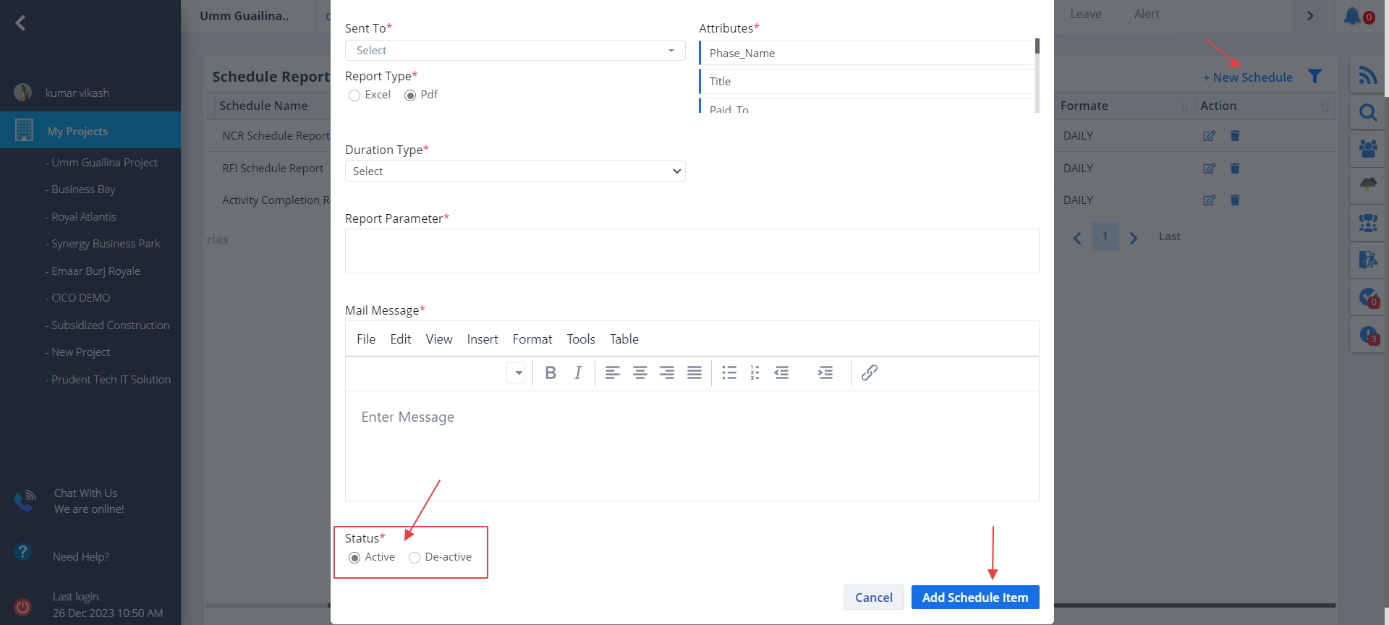Delete the RFI Schedule Report row
This screenshot has width=1389, height=625.
1235,169
